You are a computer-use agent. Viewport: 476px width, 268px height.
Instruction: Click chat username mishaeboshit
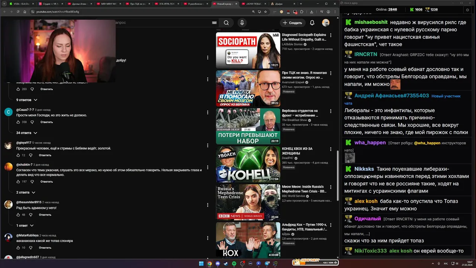pyautogui.click(x=371, y=22)
